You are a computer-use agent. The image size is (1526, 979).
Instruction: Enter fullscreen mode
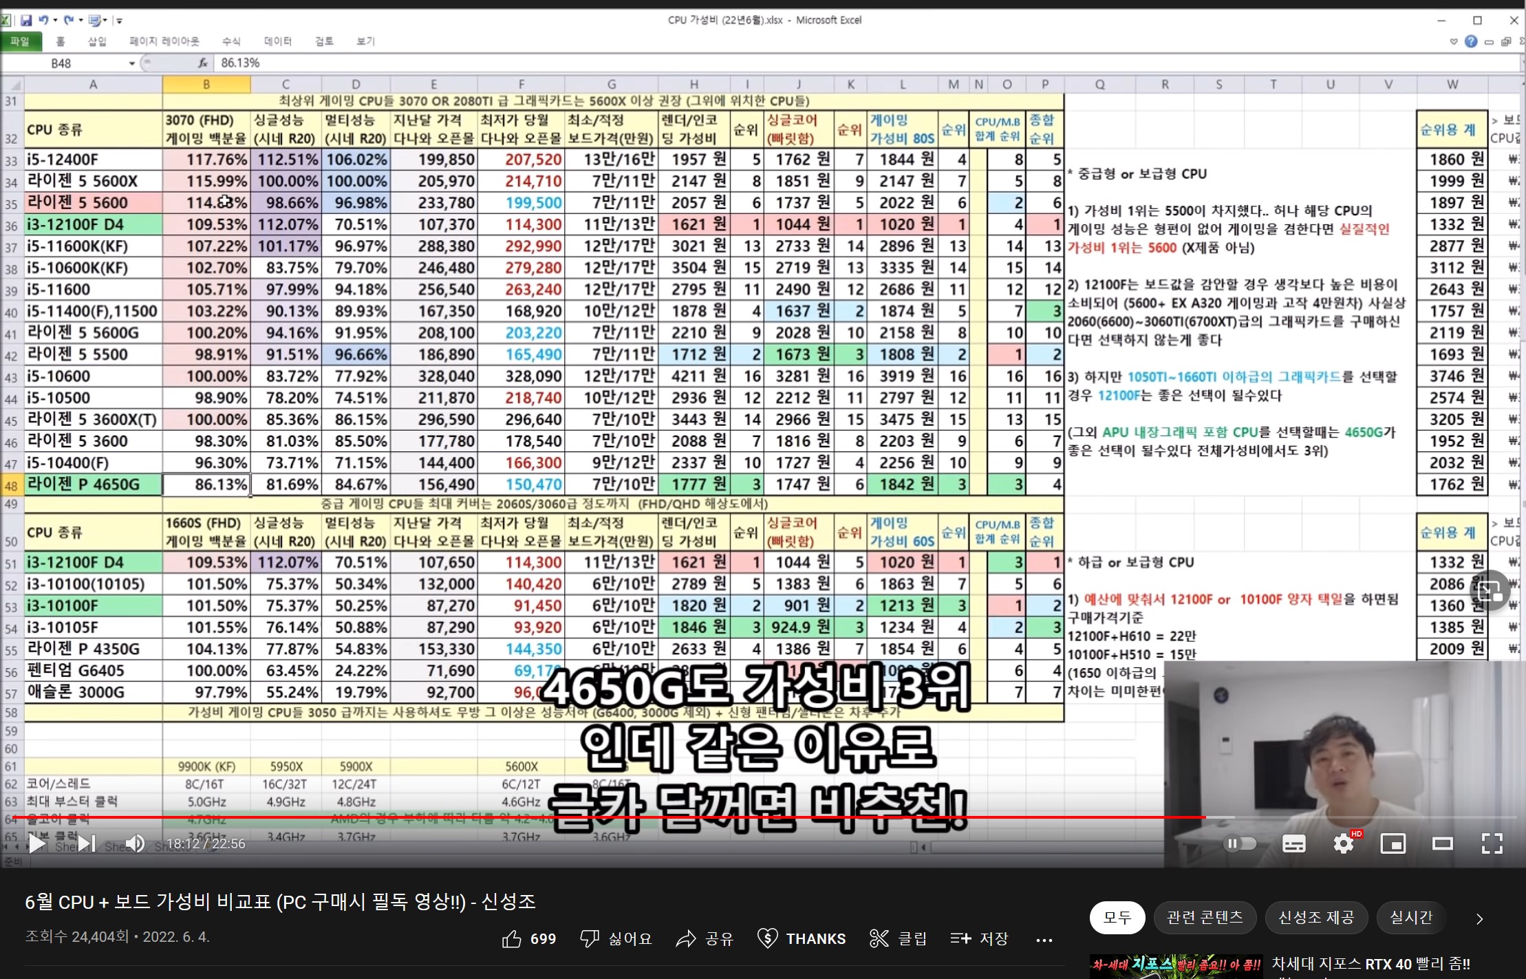click(x=1492, y=843)
